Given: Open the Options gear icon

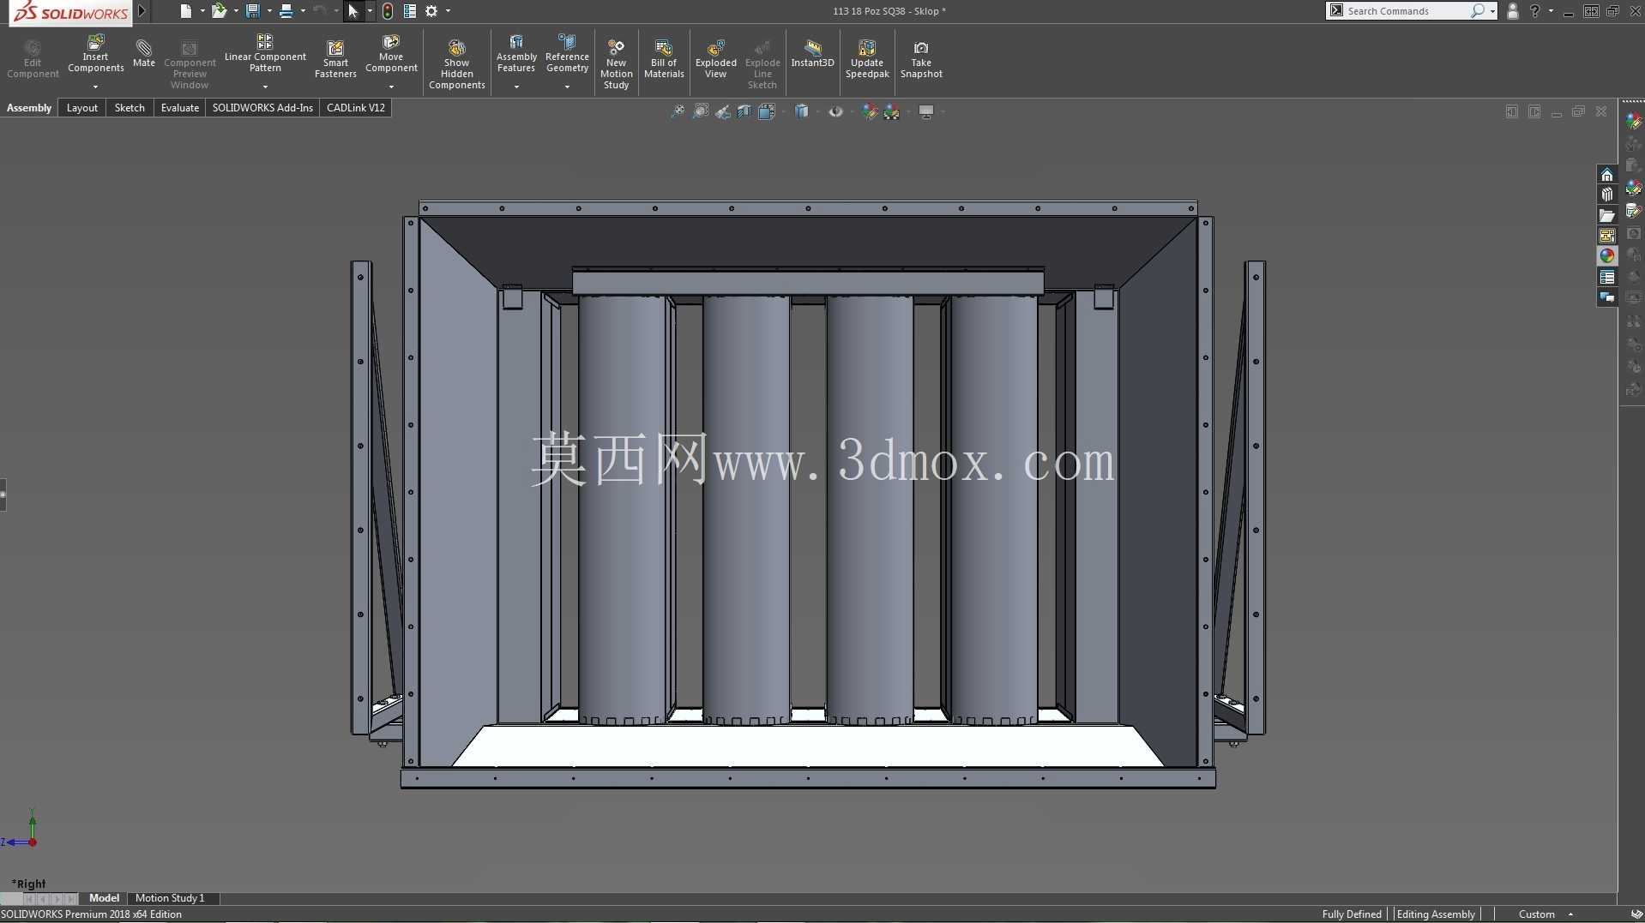Looking at the screenshot, I should (x=431, y=11).
